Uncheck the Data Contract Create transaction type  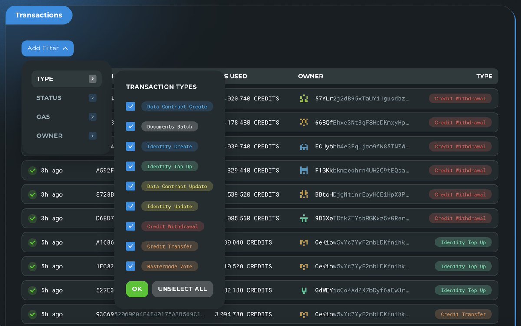point(130,106)
